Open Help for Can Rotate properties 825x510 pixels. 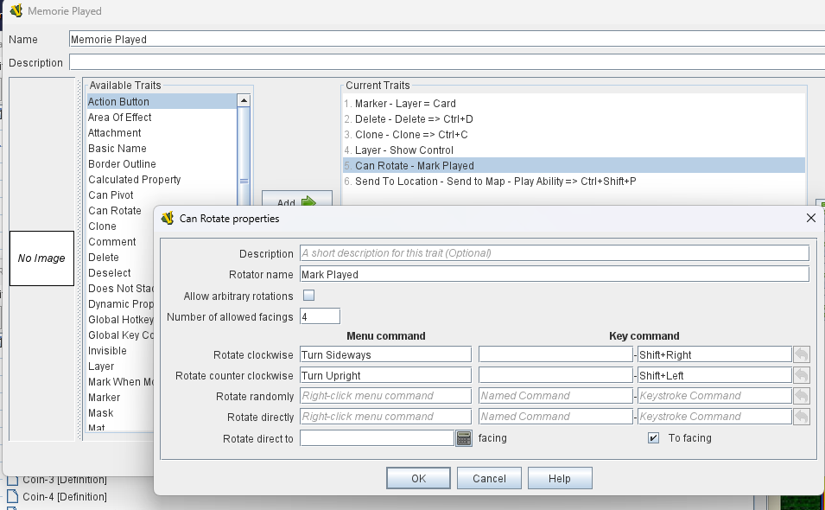pyautogui.click(x=559, y=478)
